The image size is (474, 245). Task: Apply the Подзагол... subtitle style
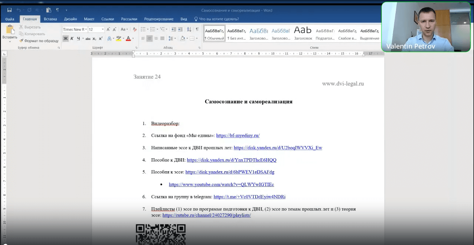click(x=325, y=33)
